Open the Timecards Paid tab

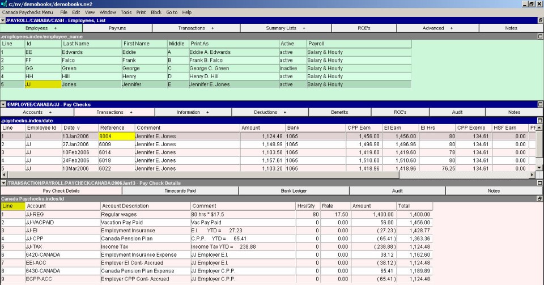click(x=179, y=191)
